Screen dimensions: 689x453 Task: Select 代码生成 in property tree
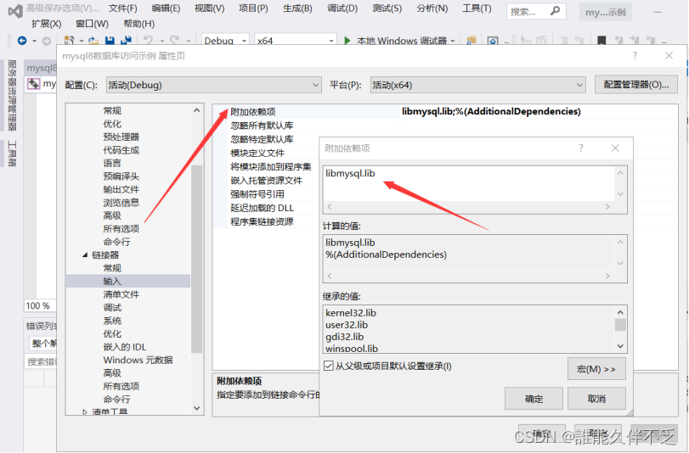coord(121,149)
